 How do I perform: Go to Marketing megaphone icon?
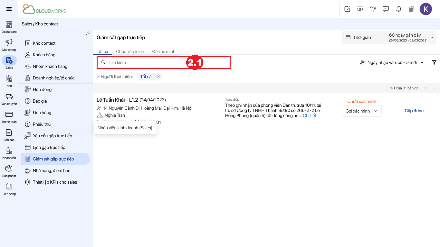9,42
